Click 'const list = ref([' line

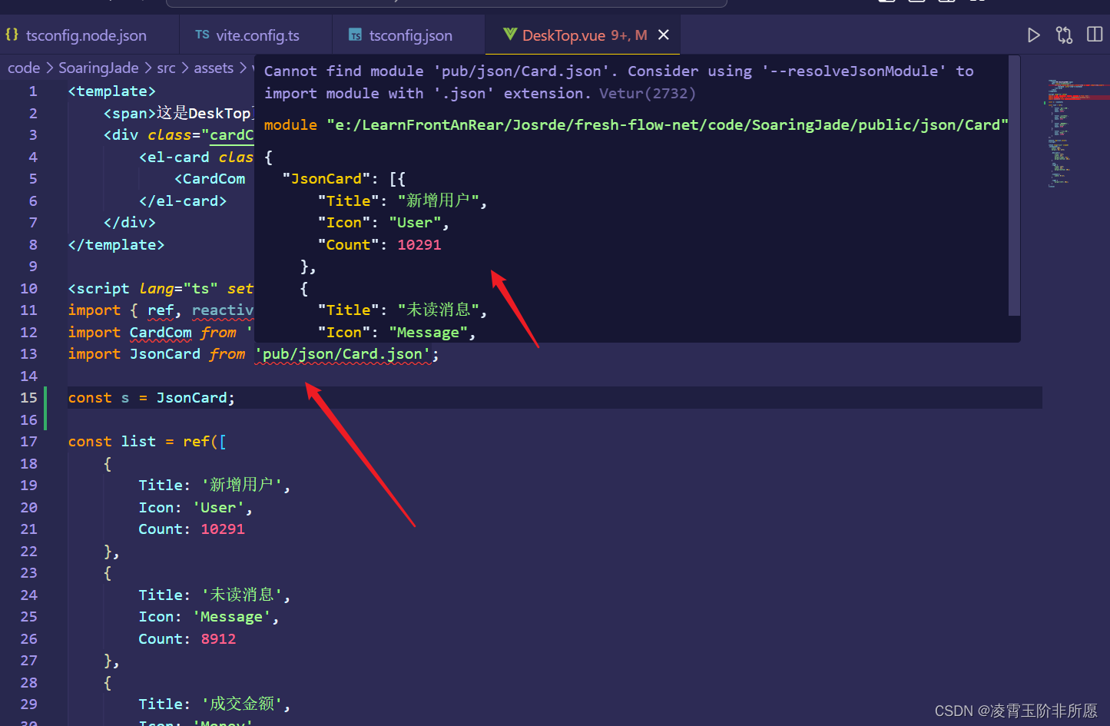(147, 442)
